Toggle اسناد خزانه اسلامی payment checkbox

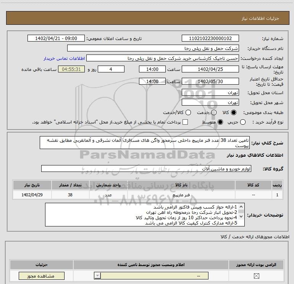click(x=185, y=122)
